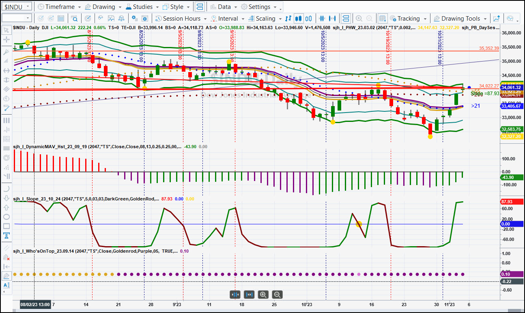Select the down arrow marker tool
Image resolution: width=525 pixels, height=313 pixels.
click(x=6, y=198)
